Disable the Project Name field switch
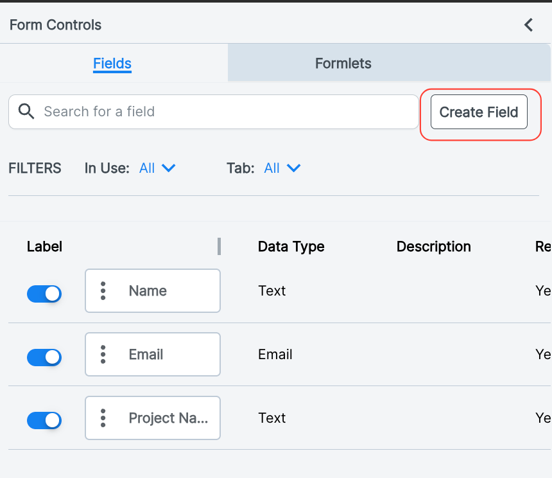Screen dimensions: 552x478 pyautogui.click(x=44, y=420)
